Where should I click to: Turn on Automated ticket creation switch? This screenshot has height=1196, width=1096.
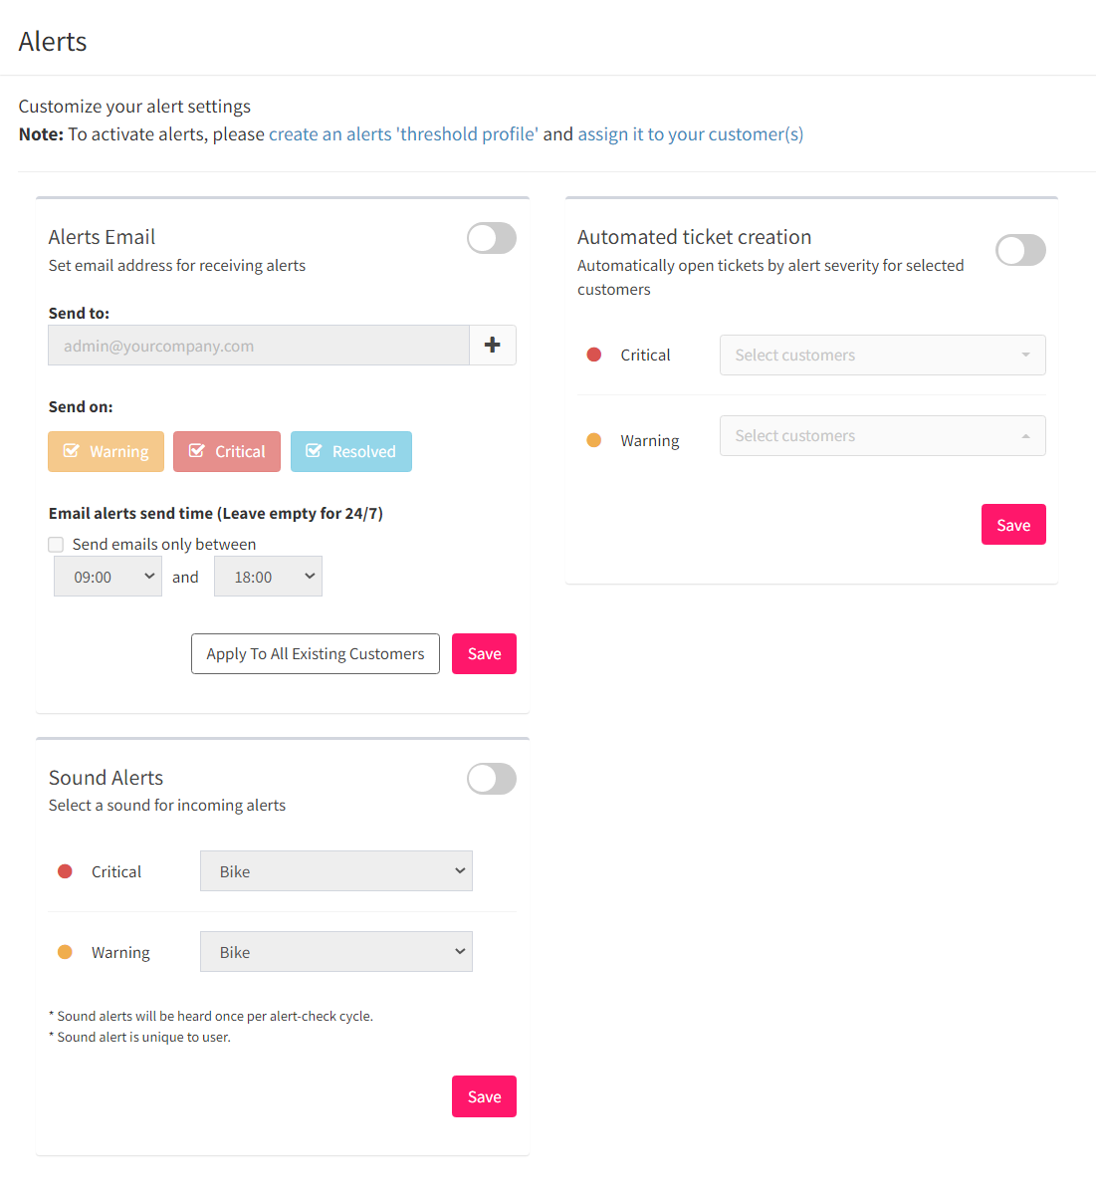pyautogui.click(x=1021, y=250)
